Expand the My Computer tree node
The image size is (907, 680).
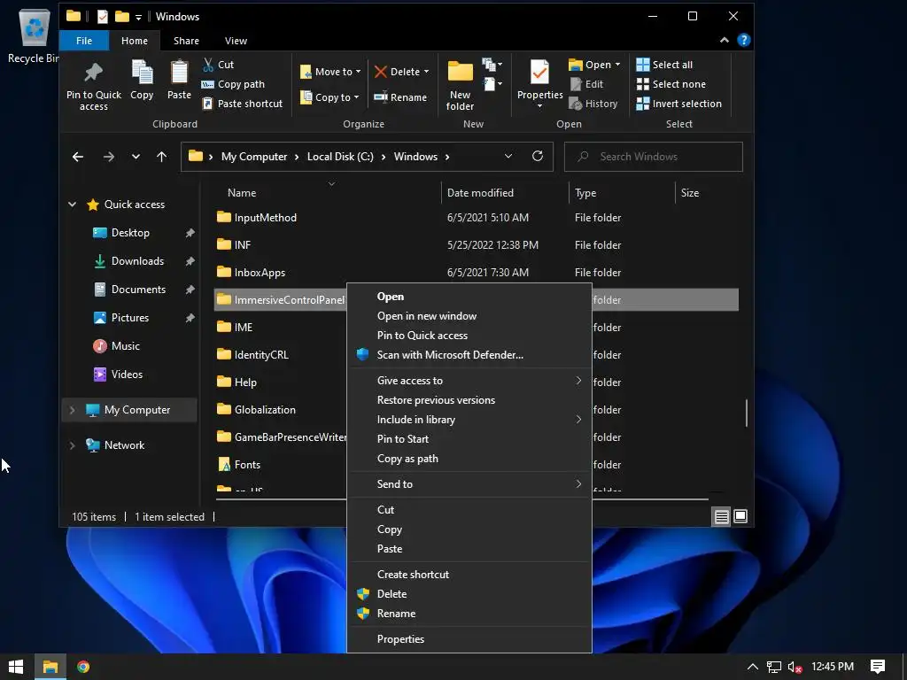73,410
